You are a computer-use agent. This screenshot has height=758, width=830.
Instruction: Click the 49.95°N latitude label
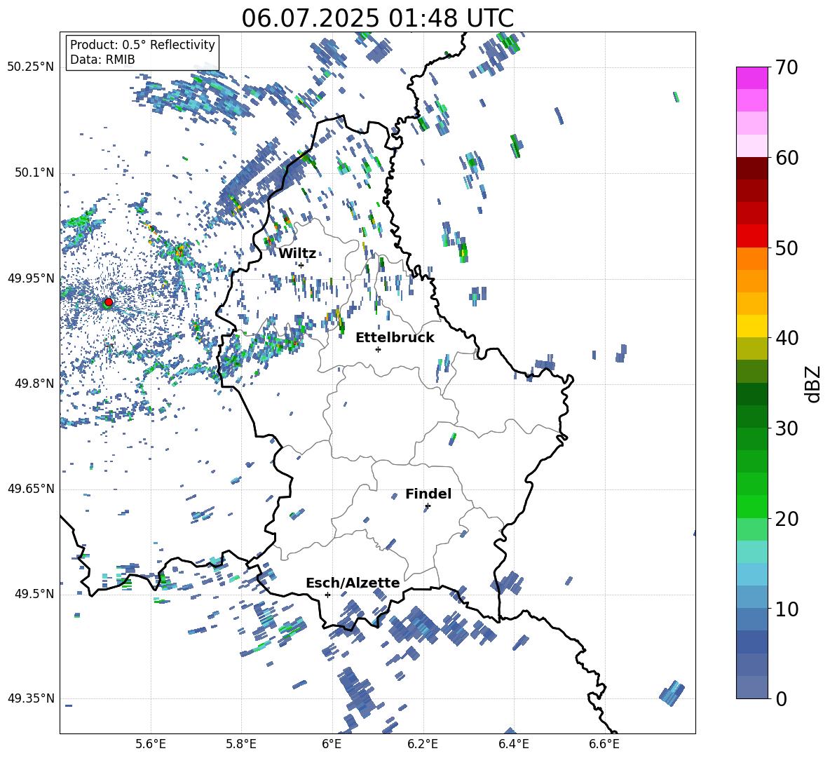(31, 278)
